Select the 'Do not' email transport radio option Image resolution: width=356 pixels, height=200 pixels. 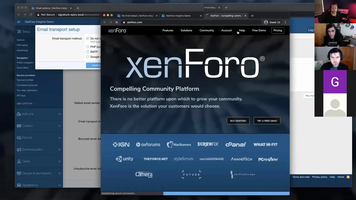[x=88, y=39]
